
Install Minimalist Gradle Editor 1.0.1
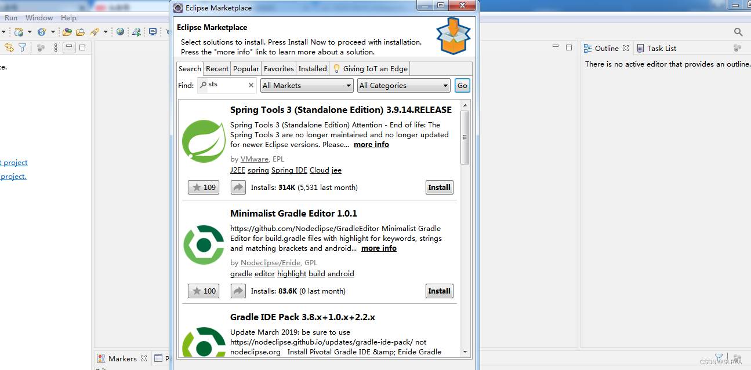(x=439, y=291)
